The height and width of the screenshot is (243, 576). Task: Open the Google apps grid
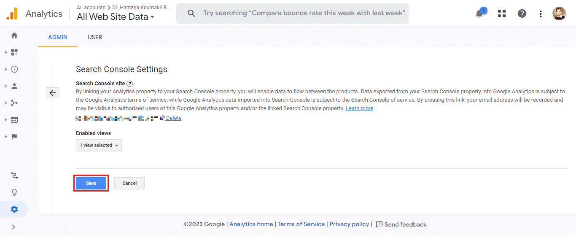click(x=501, y=13)
